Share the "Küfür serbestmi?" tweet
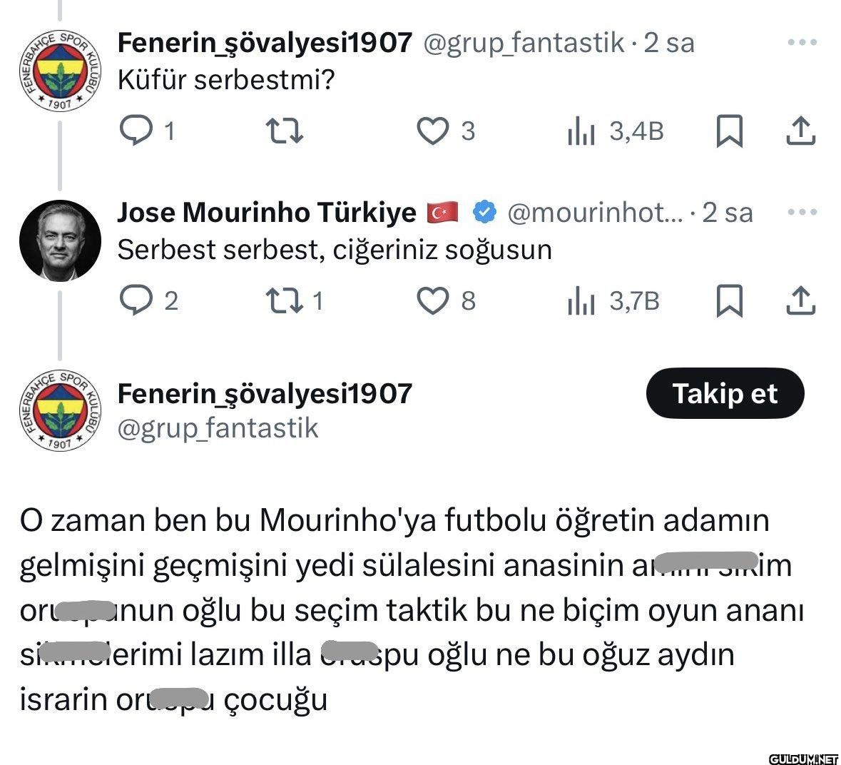The width and height of the screenshot is (841, 765). 800,131
